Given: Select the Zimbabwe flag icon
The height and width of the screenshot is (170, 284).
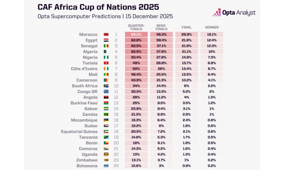Looking at the screenshot, I should tap(106, 160).
